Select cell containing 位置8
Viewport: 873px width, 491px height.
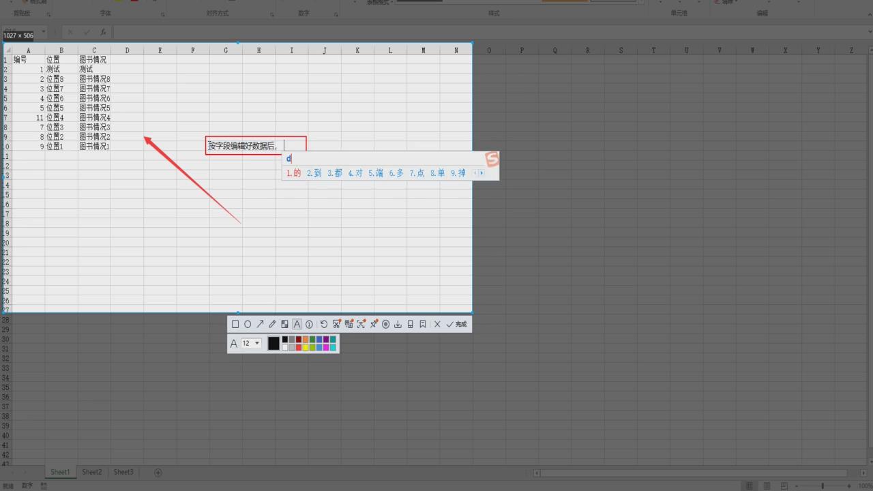pos(61,79)
